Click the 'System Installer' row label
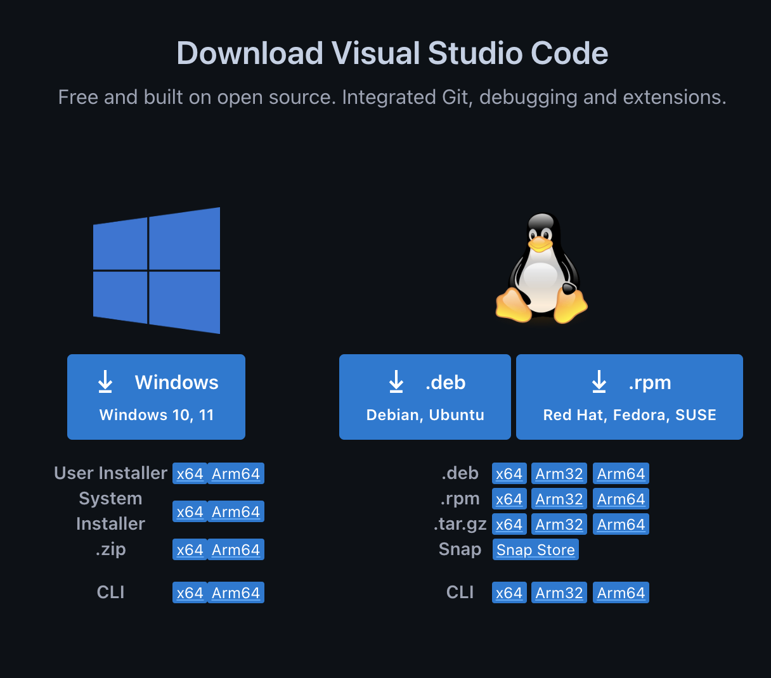This screenshot has width=771, height=678. (111, 511)
